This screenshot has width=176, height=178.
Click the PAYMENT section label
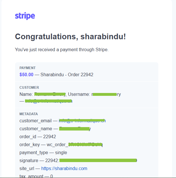click(x=28, y=68)
